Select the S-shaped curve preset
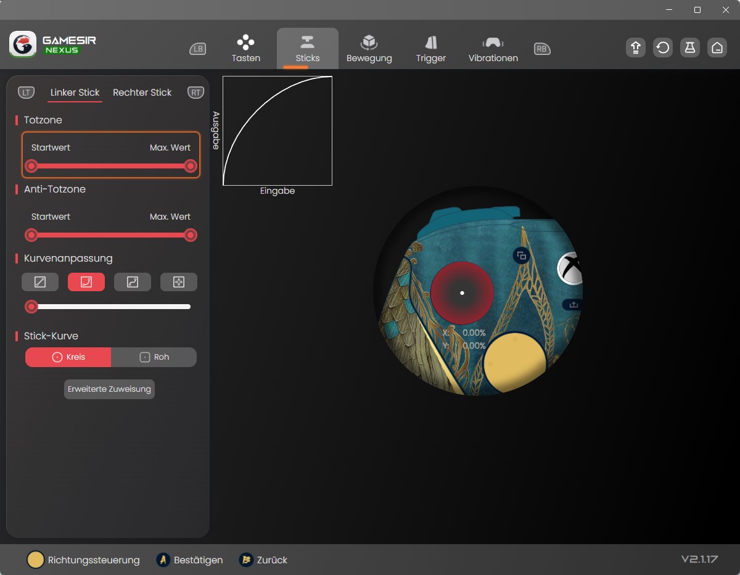 click(x=133, y=282)
